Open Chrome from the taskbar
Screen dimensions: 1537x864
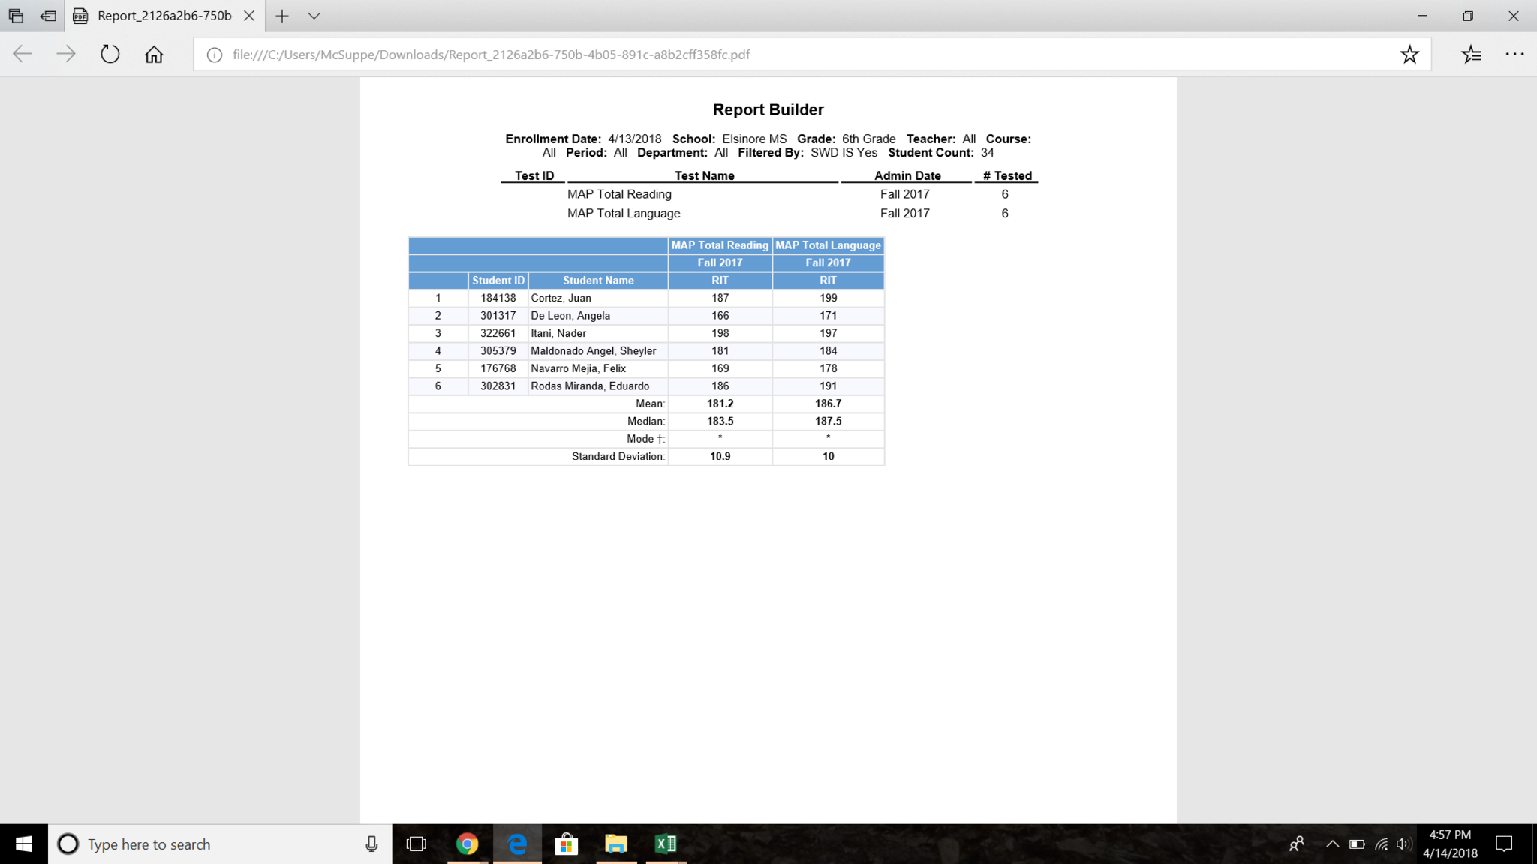point(467,844)
